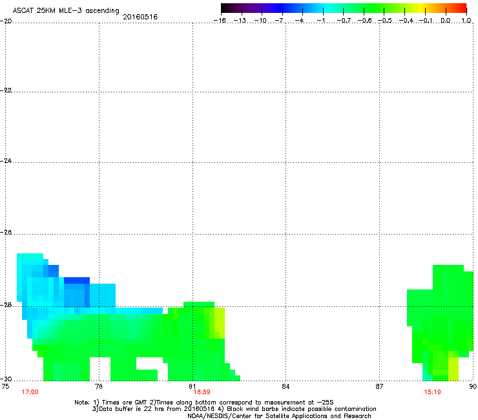
Task: Click the red 15:19 time label
Action: [x=432, y=392]
